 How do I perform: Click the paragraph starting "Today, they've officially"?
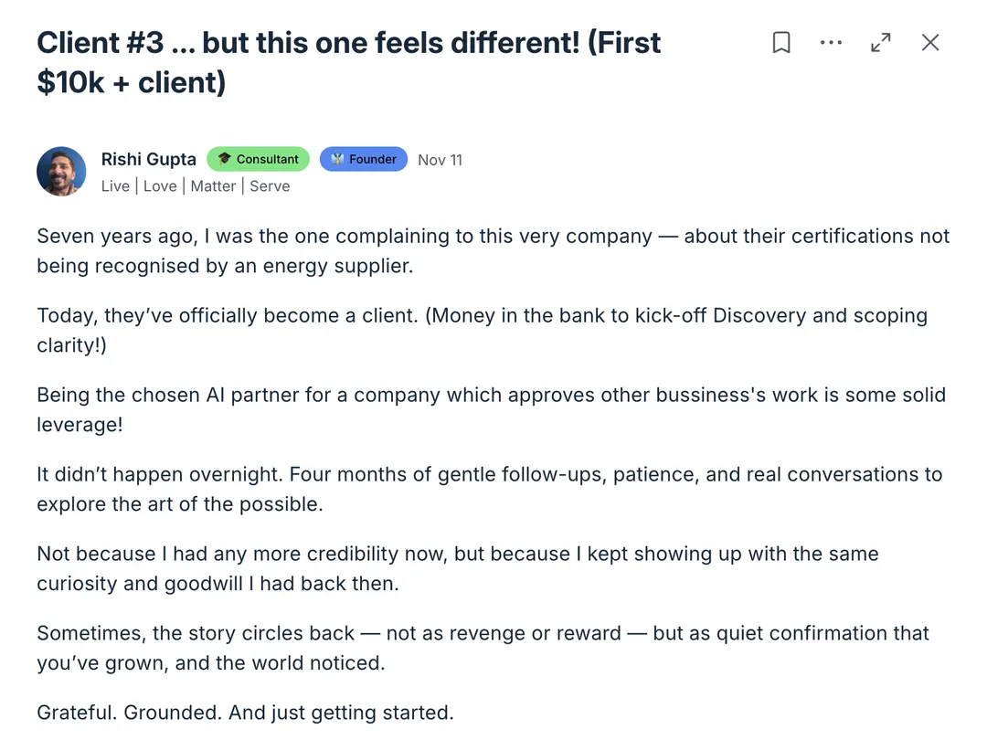482,331
